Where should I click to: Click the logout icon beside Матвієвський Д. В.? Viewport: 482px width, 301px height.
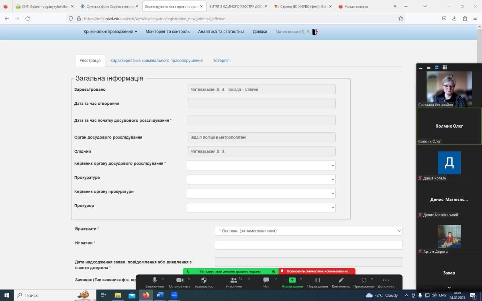click(315, 32)
